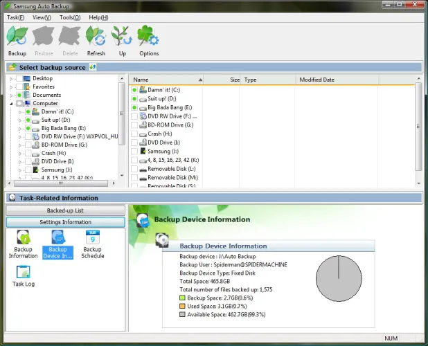Click the green Backup Space legend swatch
This screenshot has height=346, width=428.
coord(182,298)
